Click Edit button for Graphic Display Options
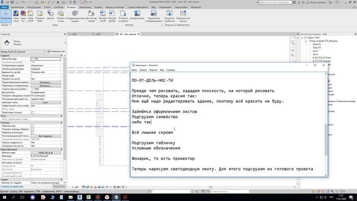This screenshot has height=201, width=357. click(46, 85)
